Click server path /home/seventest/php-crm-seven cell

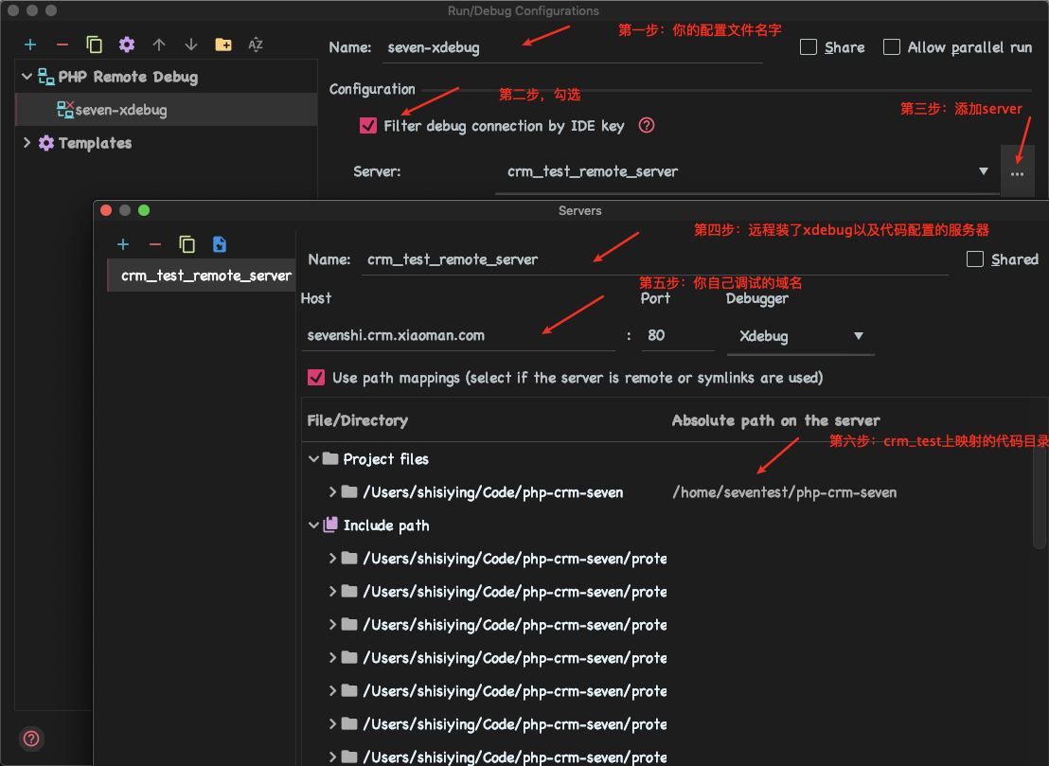coord(784,493)
